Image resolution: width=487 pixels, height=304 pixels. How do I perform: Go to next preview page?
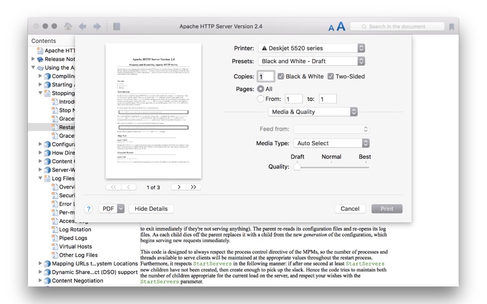(x=178, y=187)
